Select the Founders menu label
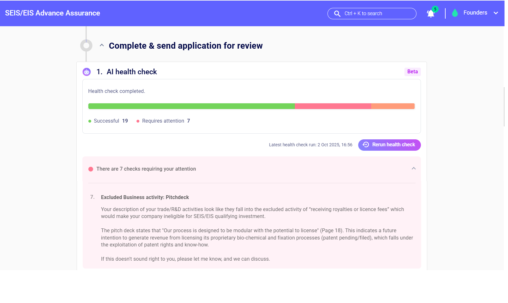The height and width of the screenshot is (303, 508). 475,13
